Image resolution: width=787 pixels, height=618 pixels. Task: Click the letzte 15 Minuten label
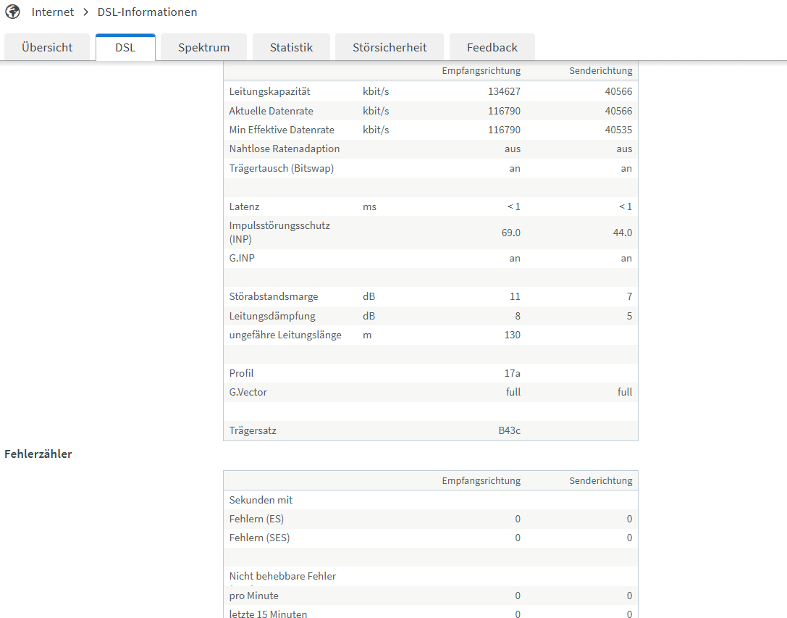point(268,614)
